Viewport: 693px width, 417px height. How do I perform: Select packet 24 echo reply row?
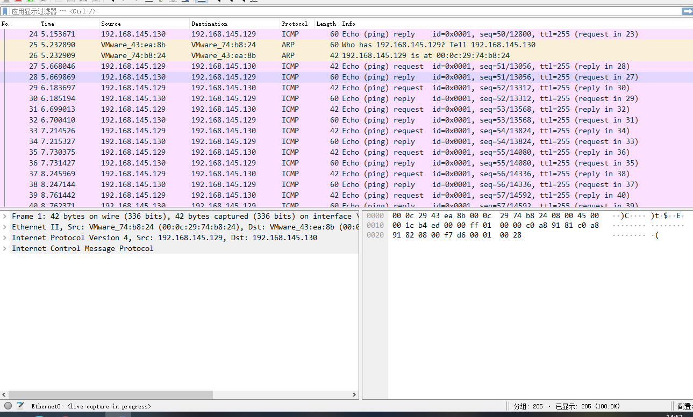(x=346, y=34)
